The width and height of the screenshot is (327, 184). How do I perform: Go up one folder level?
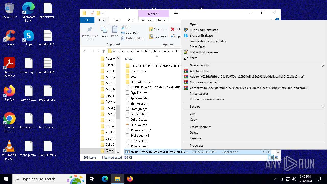(103, 51)
